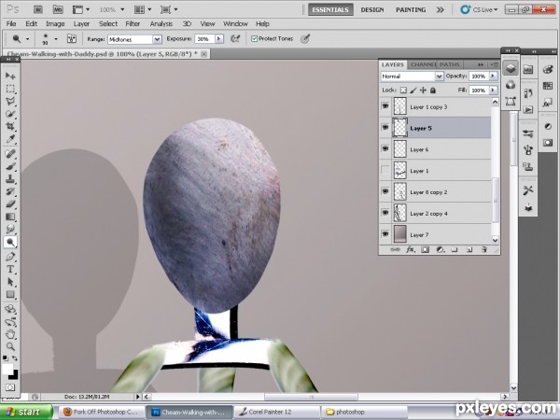Open tool preset picker arrow
Screen dimensions: 560x420
click(x=27, y=38)
